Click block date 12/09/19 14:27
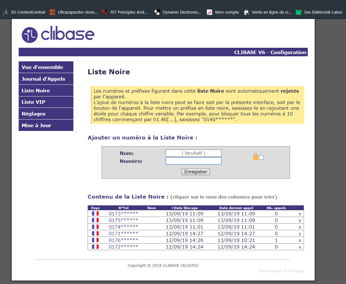The height and width of the screenshot is (284, 346). point(184,233)
